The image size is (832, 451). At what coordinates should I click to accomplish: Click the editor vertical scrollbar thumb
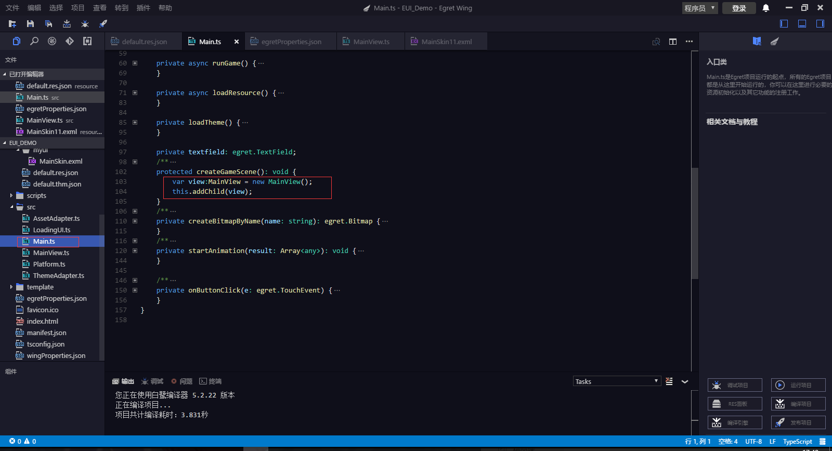point(695,223)
